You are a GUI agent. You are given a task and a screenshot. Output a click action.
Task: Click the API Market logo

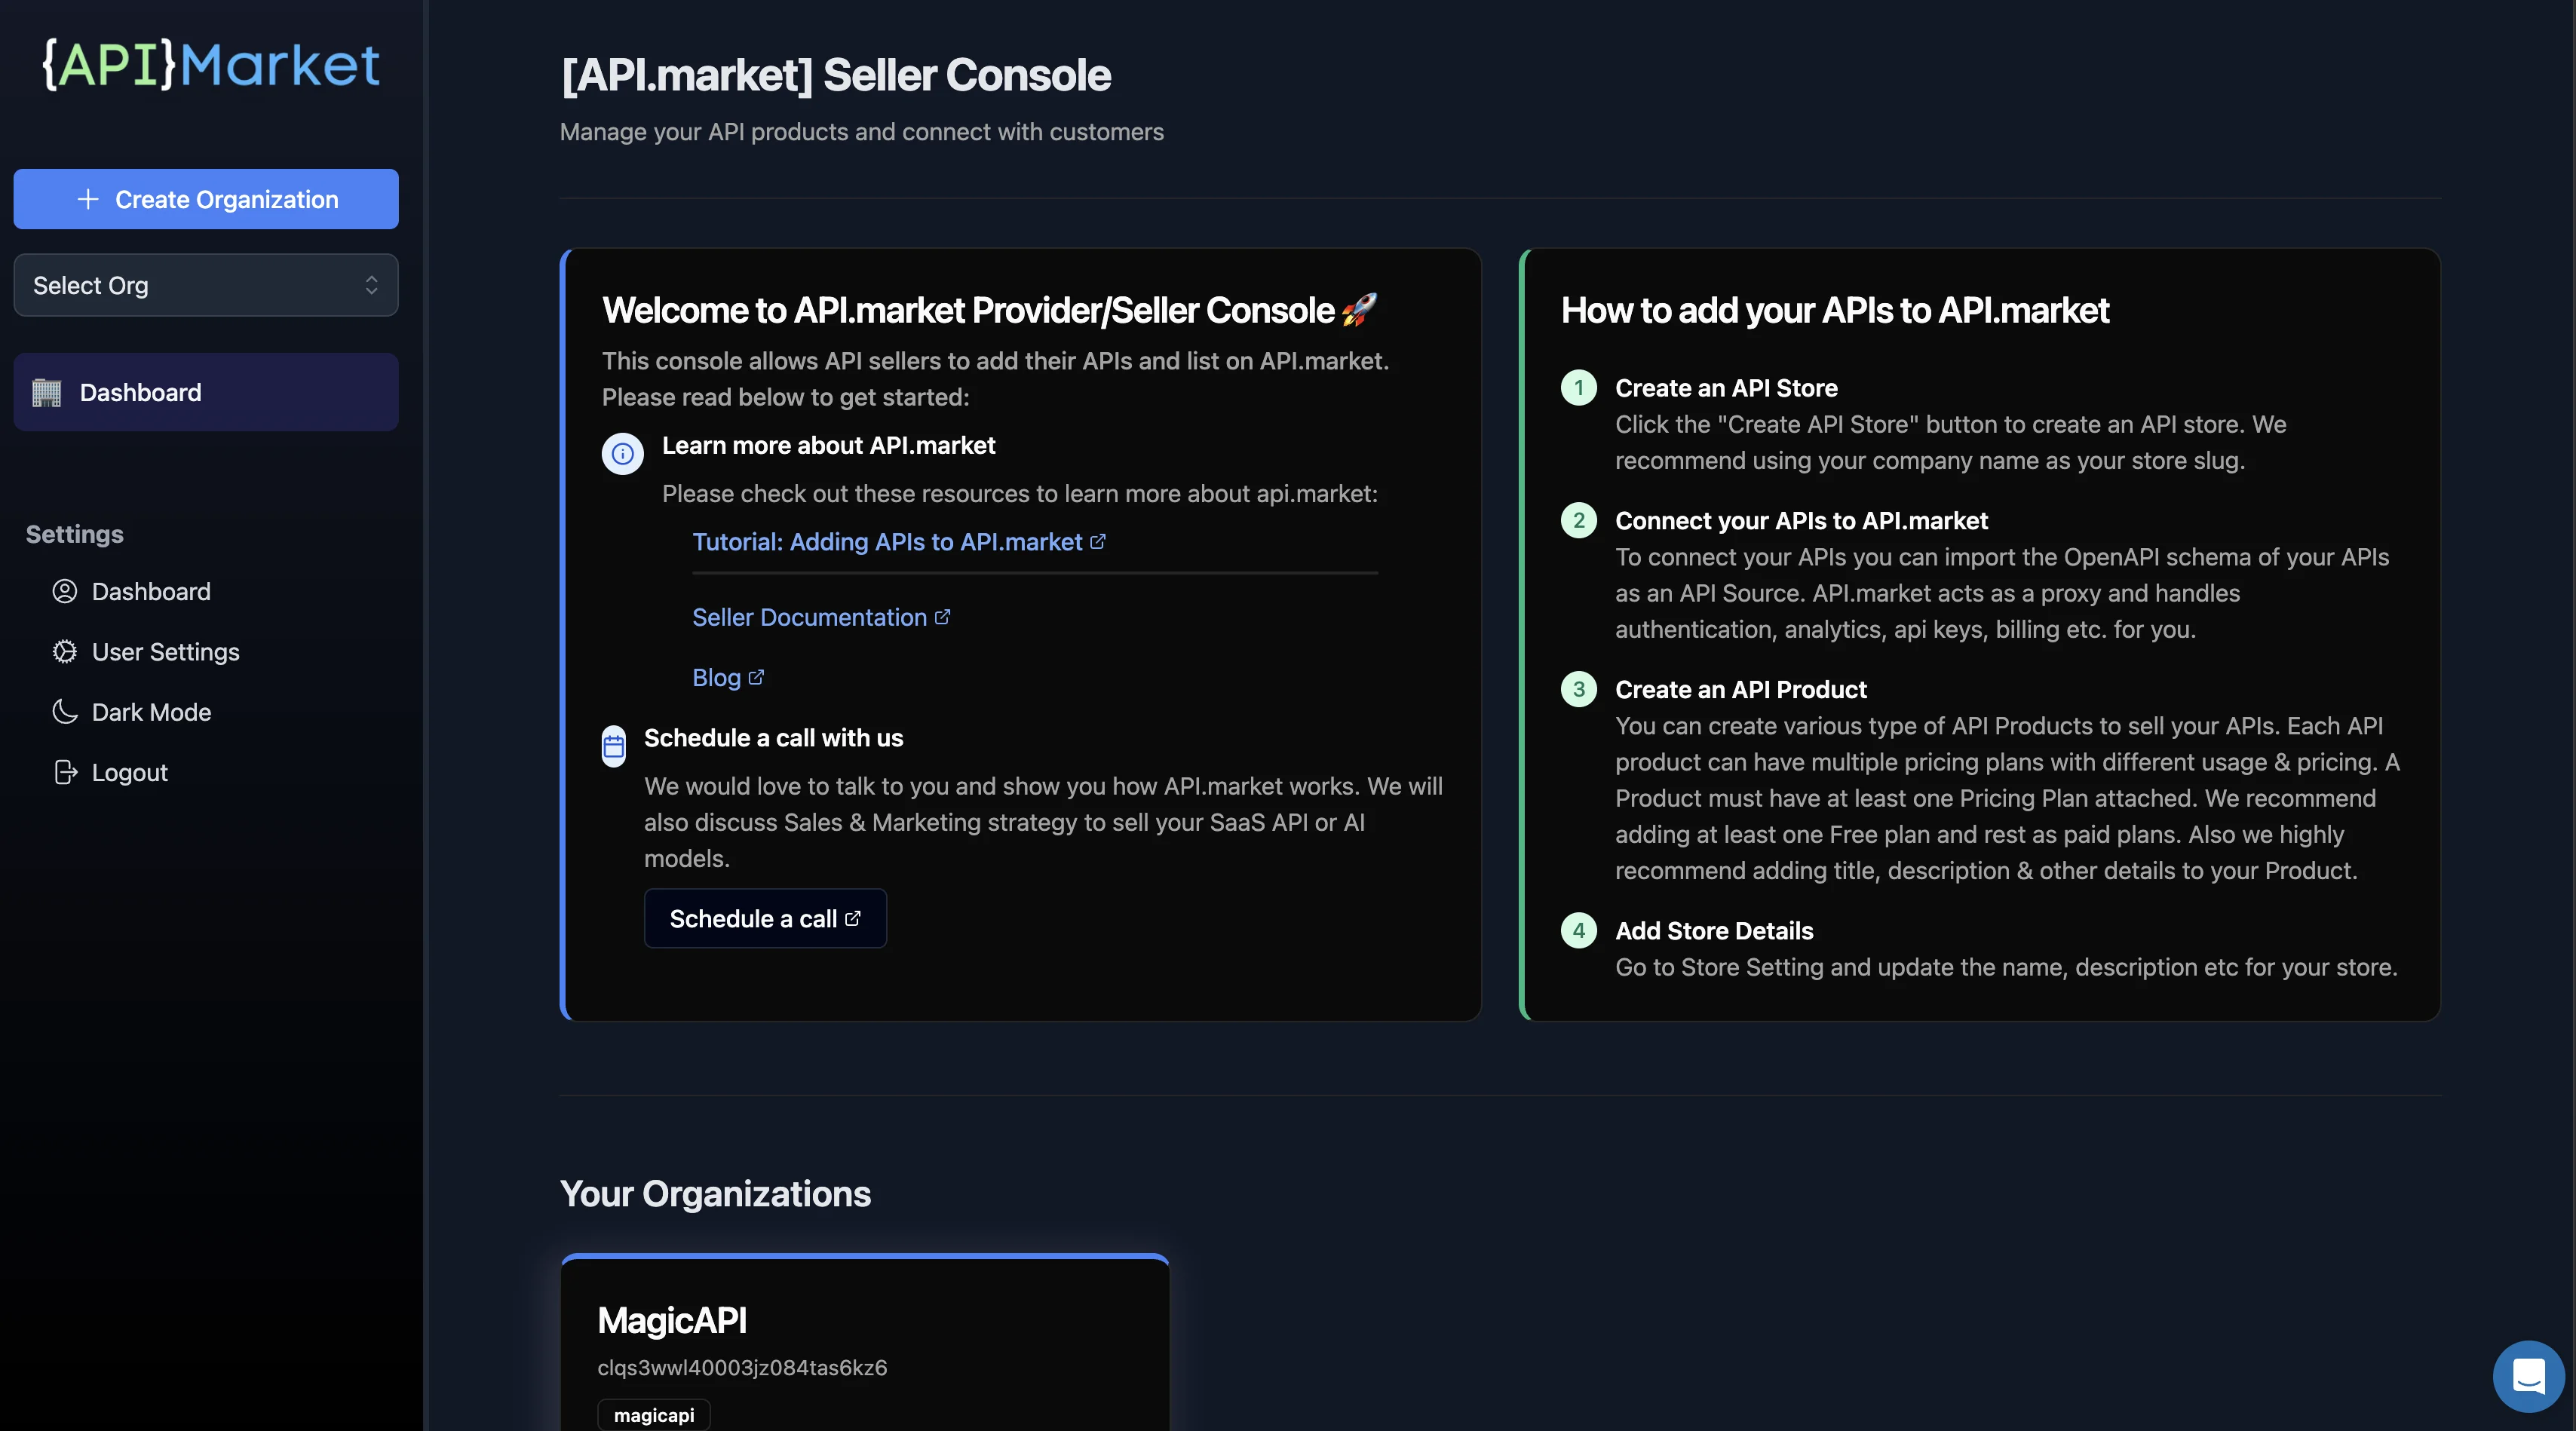[211, 64]
